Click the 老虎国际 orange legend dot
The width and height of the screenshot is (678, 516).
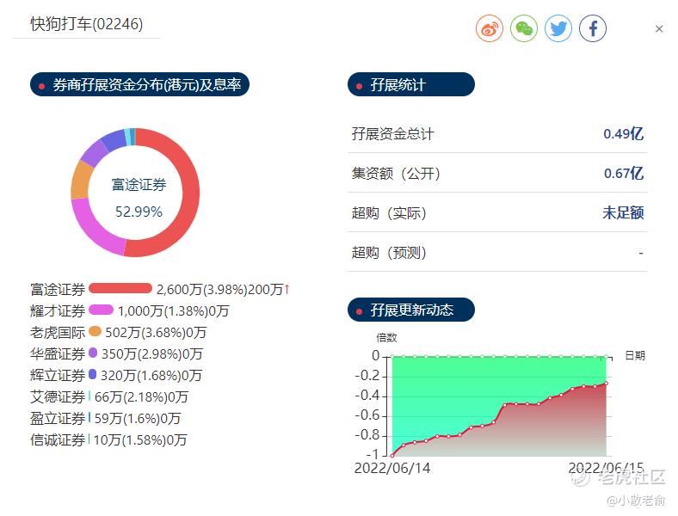[95, 331]
